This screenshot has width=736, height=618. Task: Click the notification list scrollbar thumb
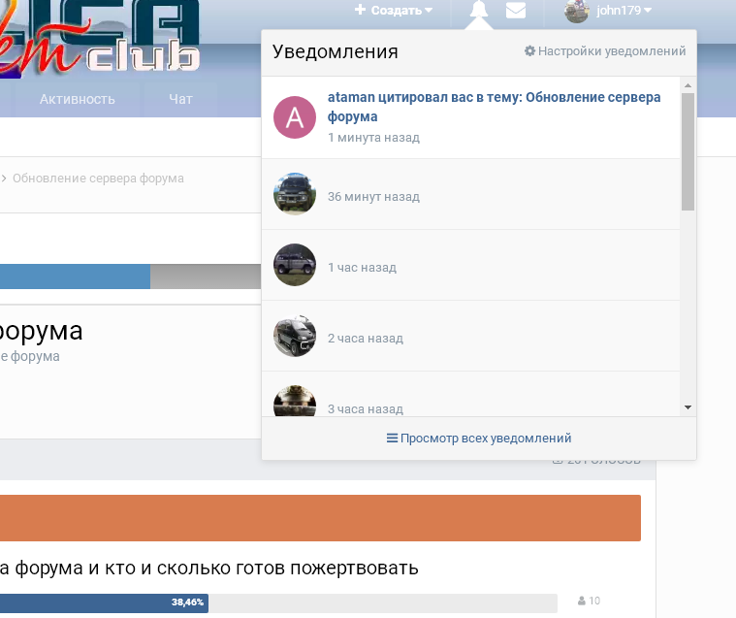point(688,151)
